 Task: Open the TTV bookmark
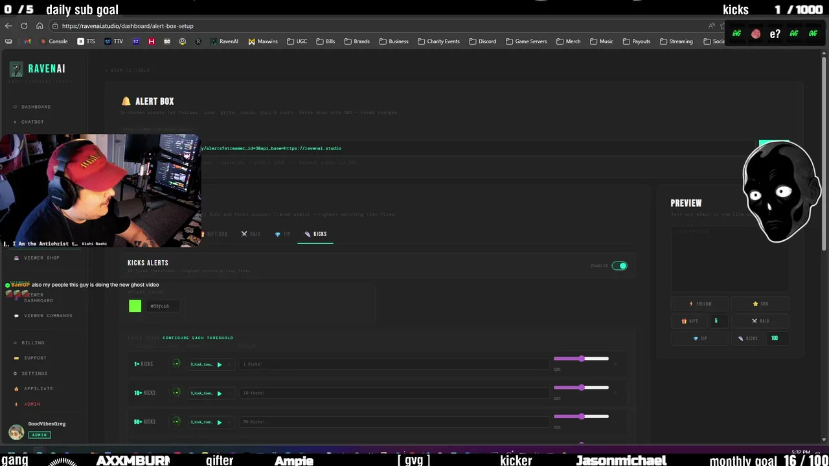tap(113, 41)
